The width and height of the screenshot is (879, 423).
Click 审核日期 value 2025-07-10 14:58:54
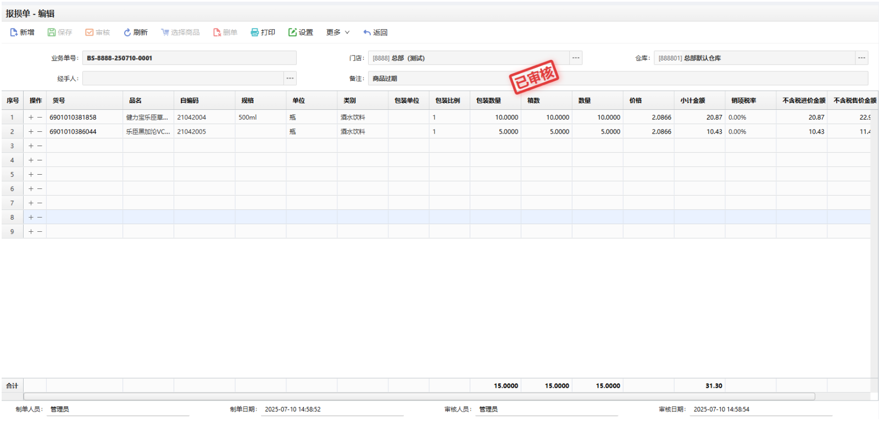pos(721,409)
